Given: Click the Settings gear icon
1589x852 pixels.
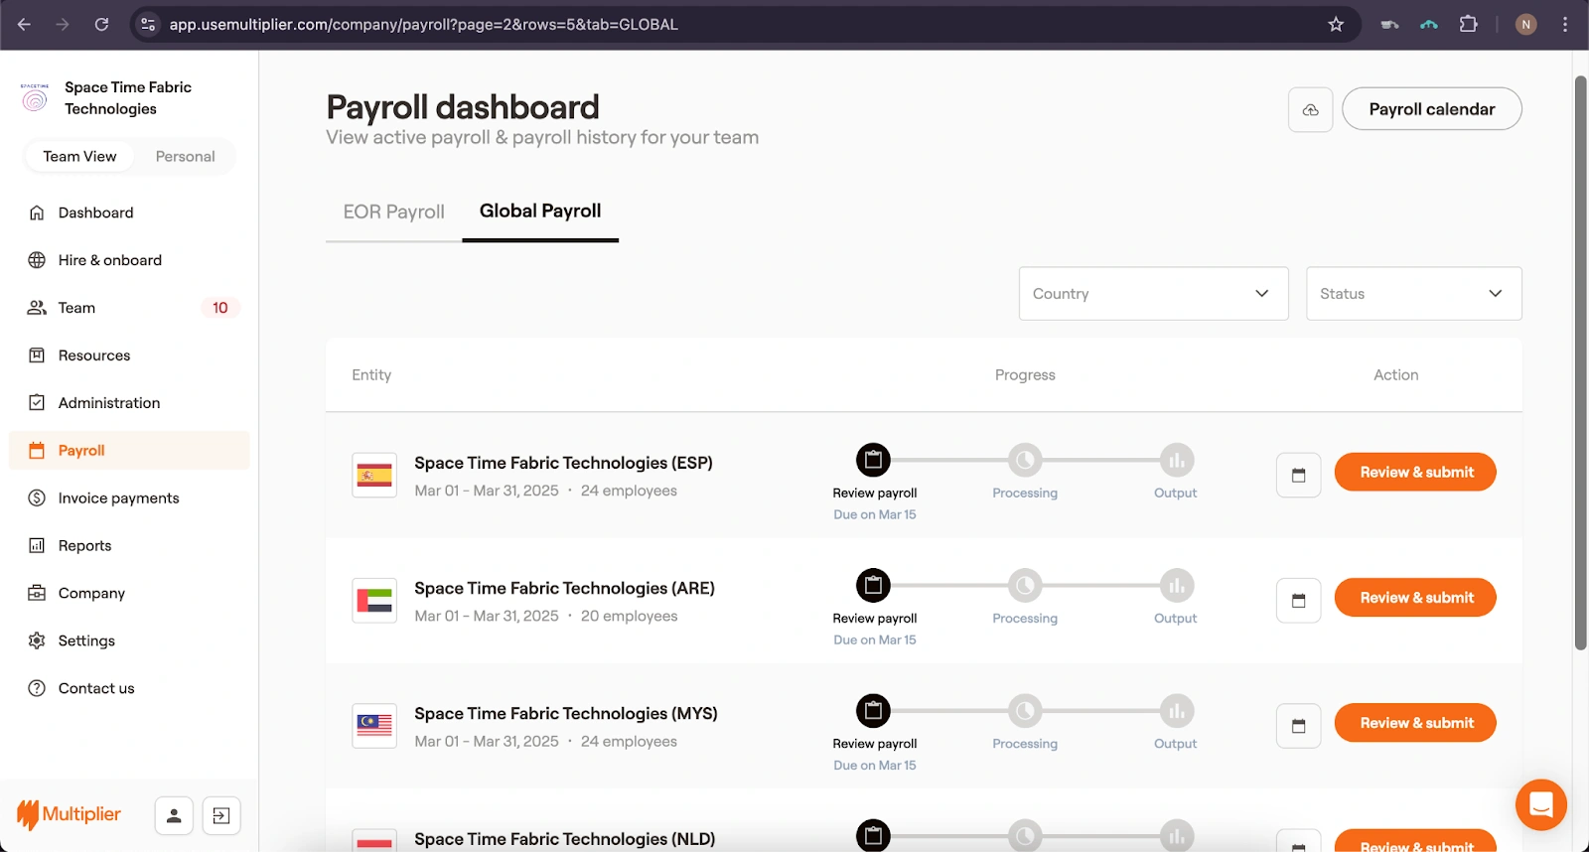Looking at the screenshot, I should (x=37, y=641).
